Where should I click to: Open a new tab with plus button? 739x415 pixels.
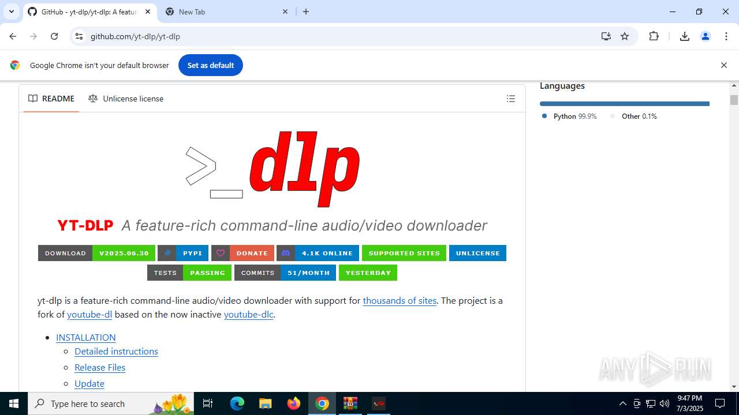tap(306, 12)
